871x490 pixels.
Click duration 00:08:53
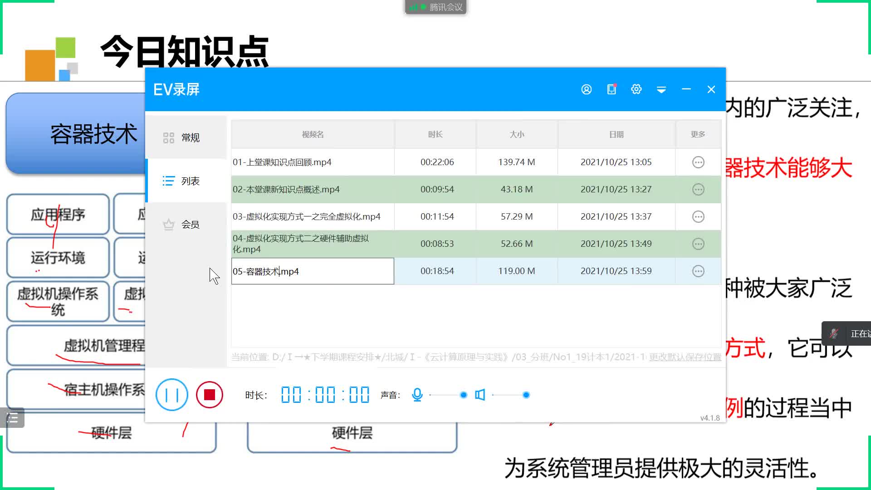(437, 244)
